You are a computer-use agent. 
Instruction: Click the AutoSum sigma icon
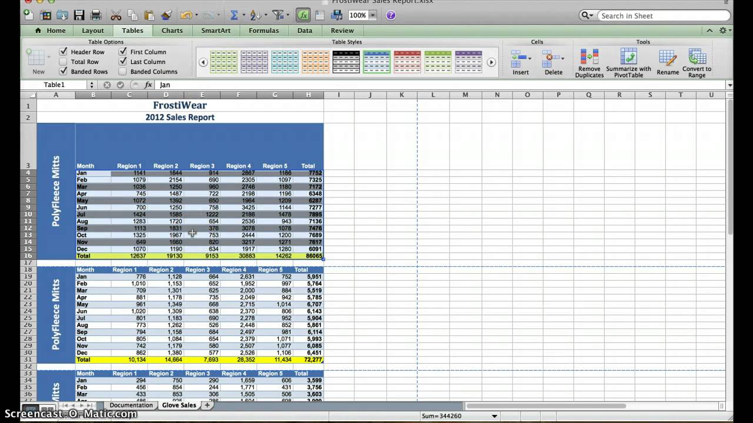coord(234,15)
